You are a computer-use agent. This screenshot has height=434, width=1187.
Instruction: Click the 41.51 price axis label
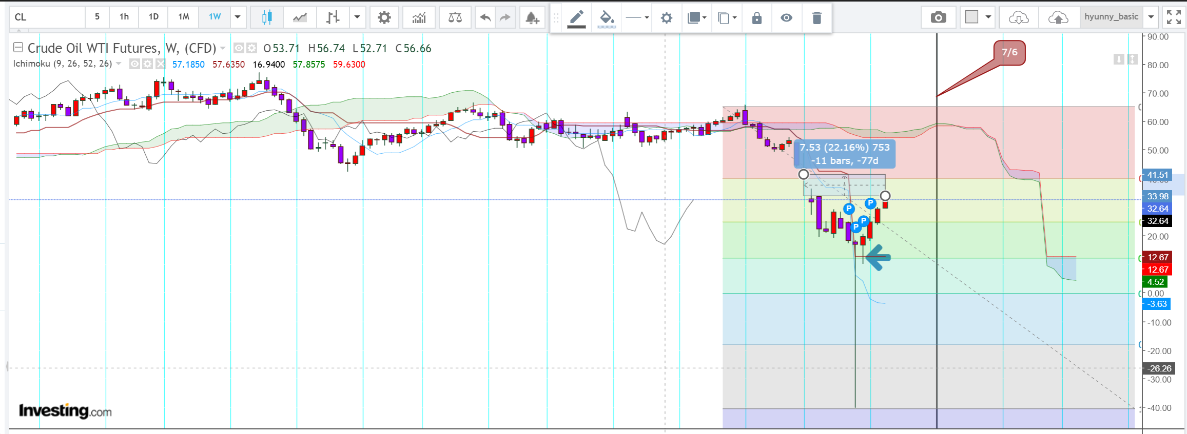click(x=1157, y=175)
